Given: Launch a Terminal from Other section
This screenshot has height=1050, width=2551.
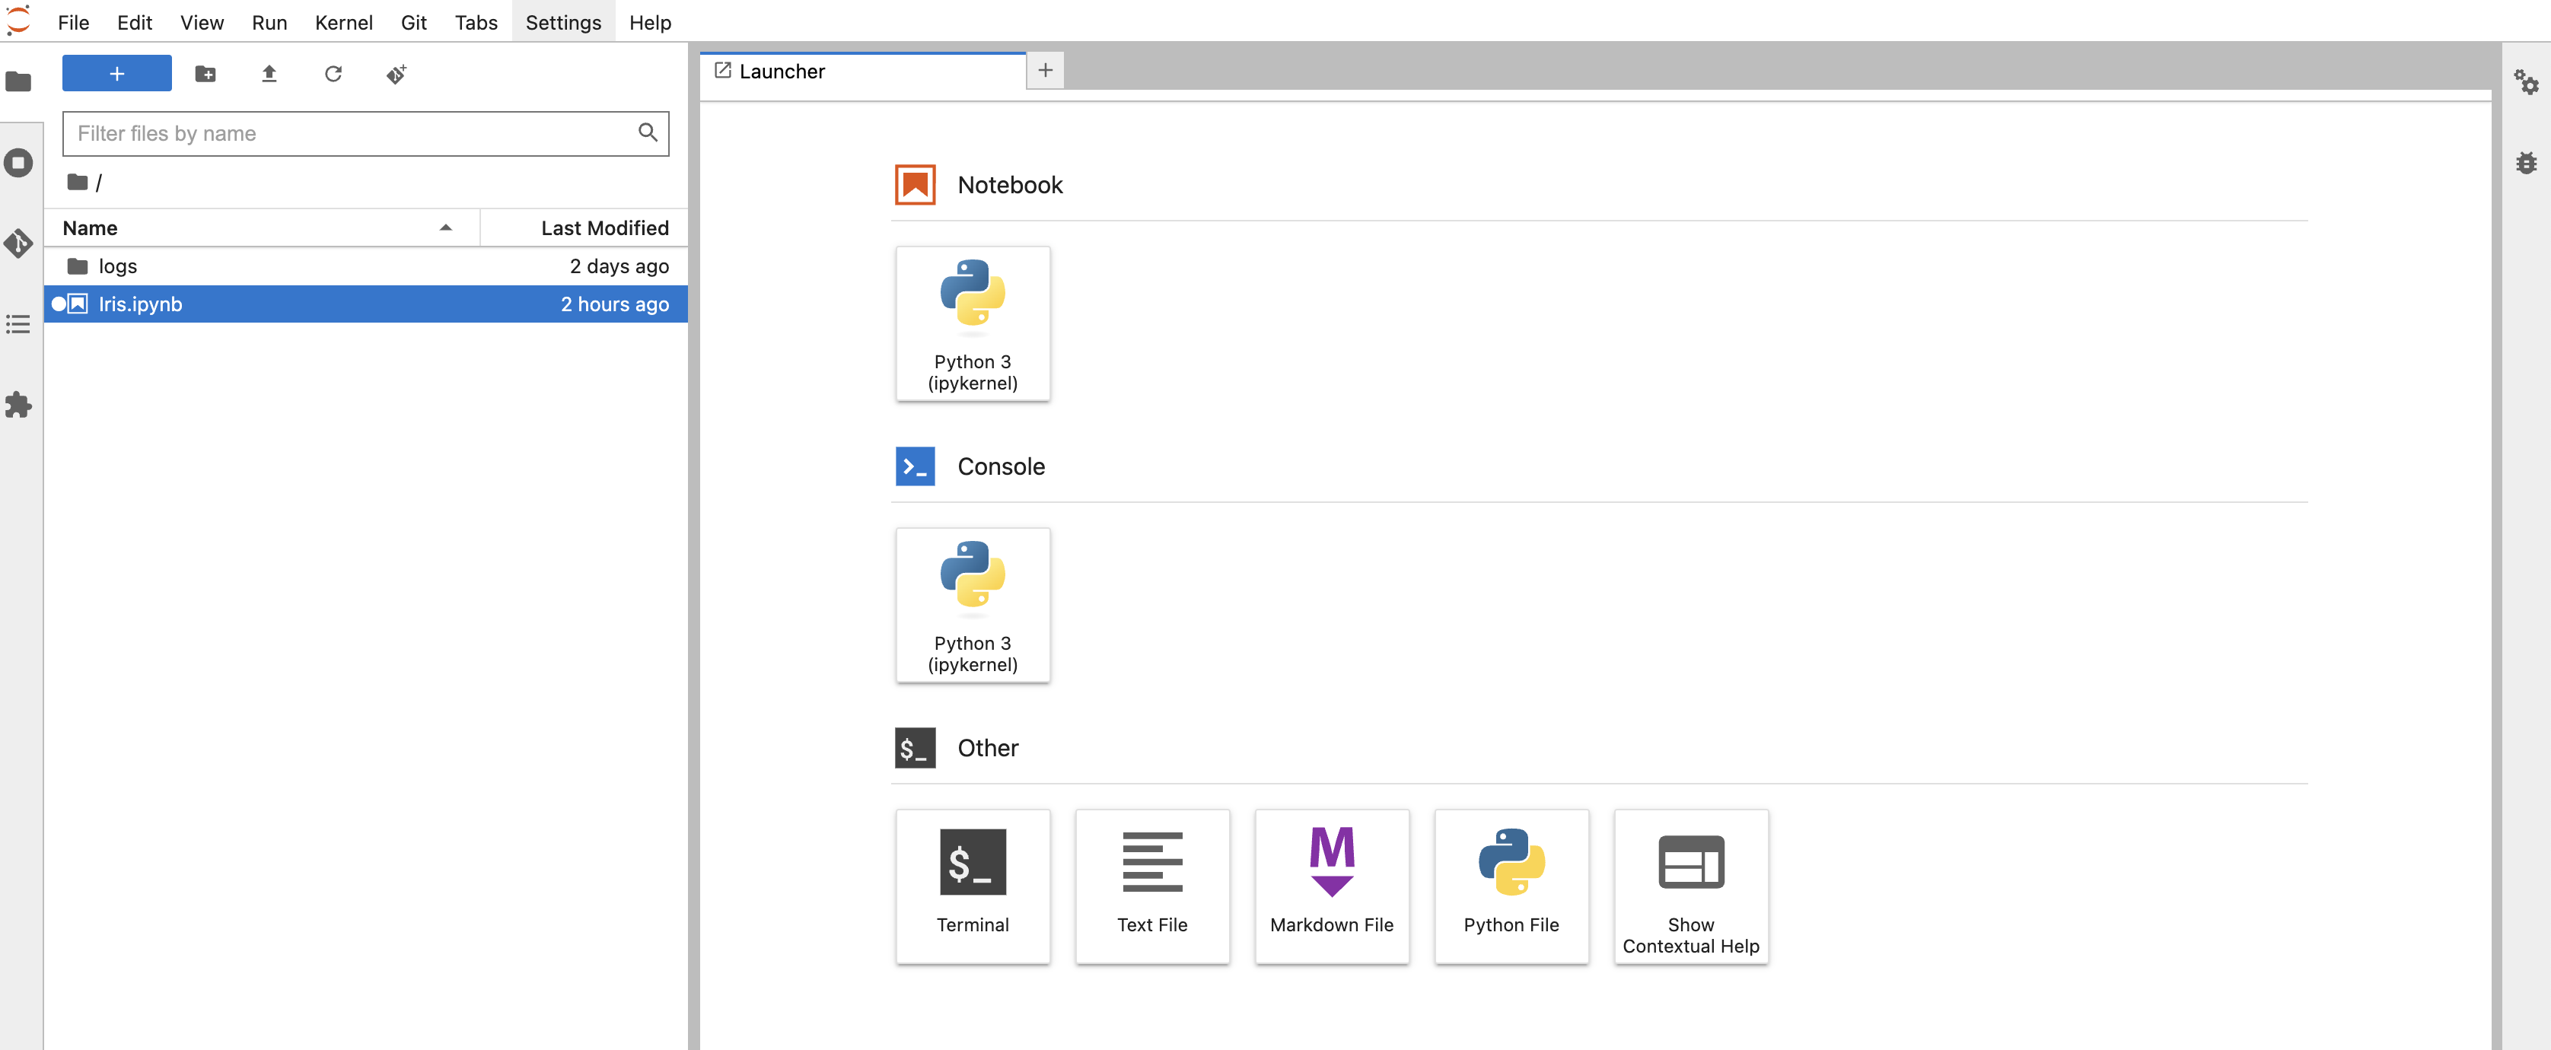Looking at the screenshot, I should point(972,886).
